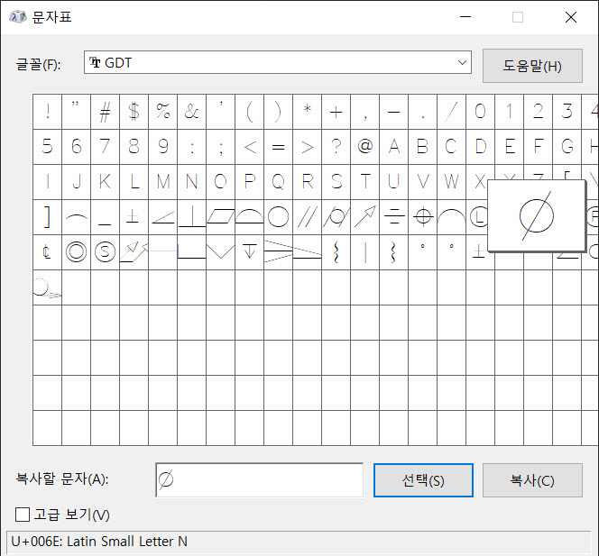Select the circled L symbol

(x=478, y=217)
